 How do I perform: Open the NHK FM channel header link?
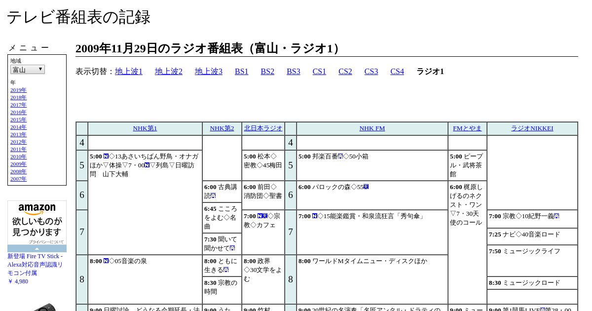[372, 128]
